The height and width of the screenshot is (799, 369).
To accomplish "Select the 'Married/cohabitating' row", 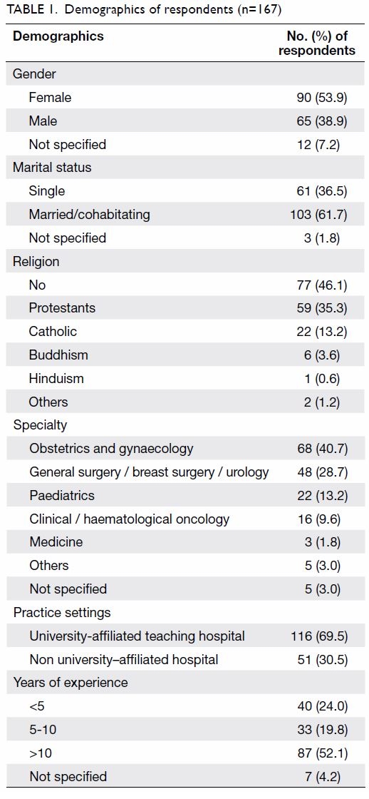I will (x=184, y=215).
